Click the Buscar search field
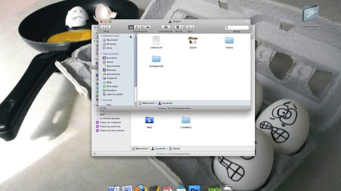 237,28
